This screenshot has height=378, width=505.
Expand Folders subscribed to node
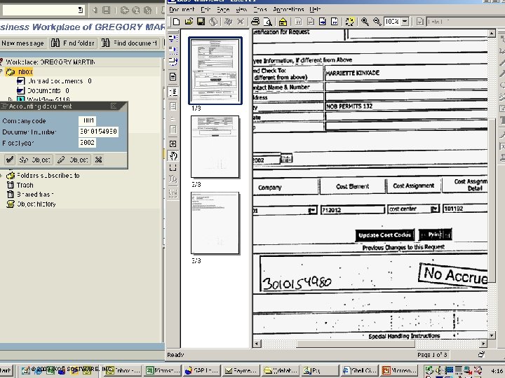[x=1, y=176]
